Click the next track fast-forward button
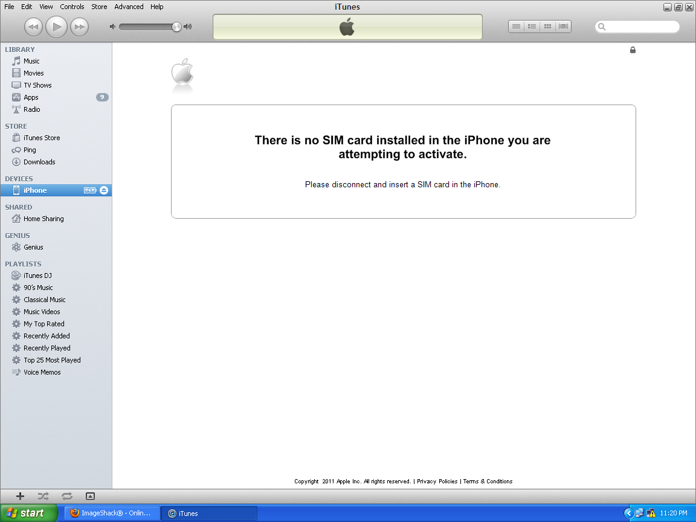 (80, 27)
